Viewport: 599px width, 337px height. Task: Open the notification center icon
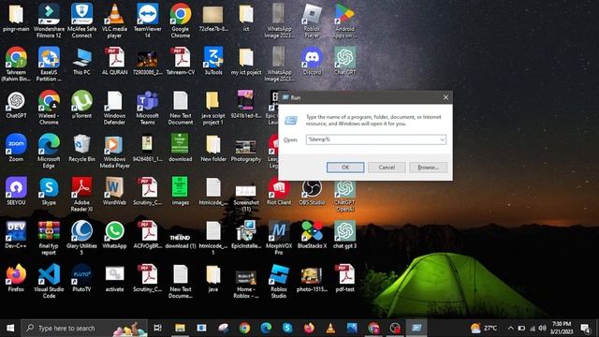585,328
